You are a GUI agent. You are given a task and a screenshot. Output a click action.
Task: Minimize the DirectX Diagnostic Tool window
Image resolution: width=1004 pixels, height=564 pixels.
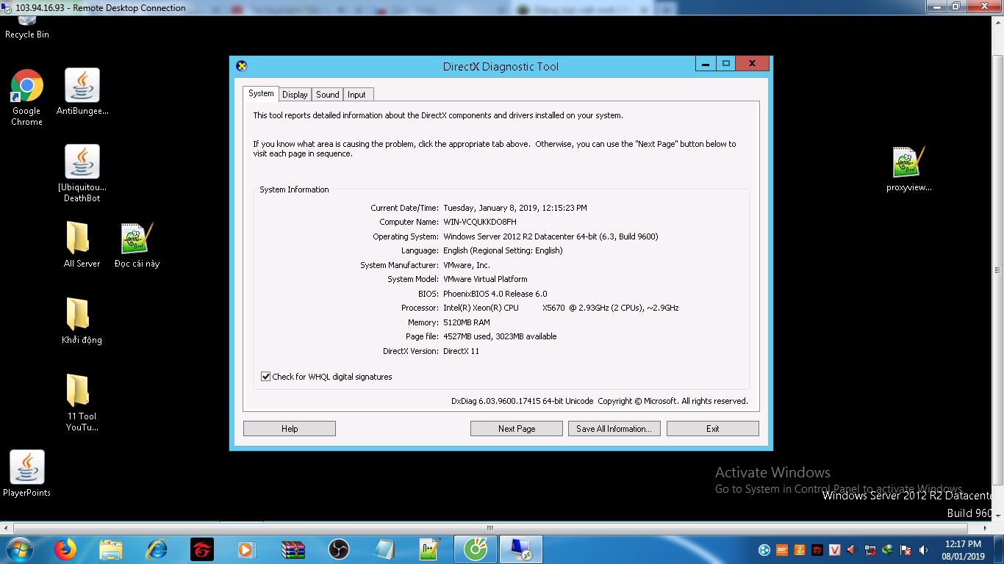[x=705, y=64]
